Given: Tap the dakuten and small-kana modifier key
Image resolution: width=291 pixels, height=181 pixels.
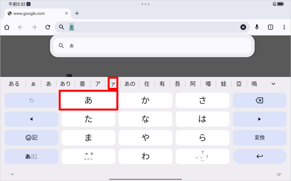Looking at the screenshot, I should coord(88,156).
